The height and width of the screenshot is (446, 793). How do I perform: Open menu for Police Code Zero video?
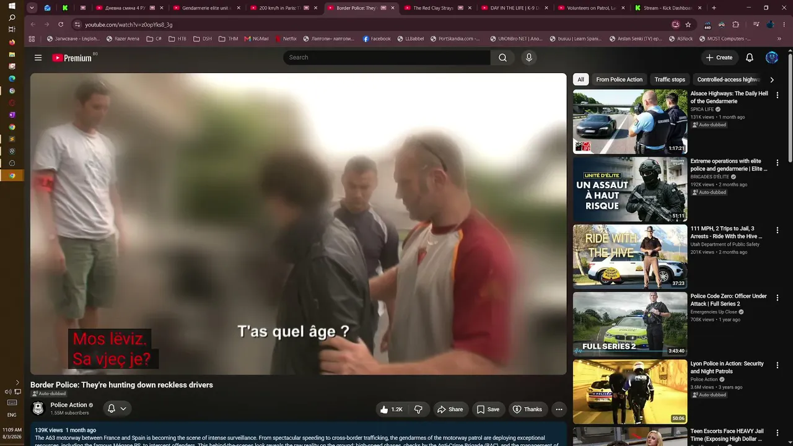pos(778,298)
